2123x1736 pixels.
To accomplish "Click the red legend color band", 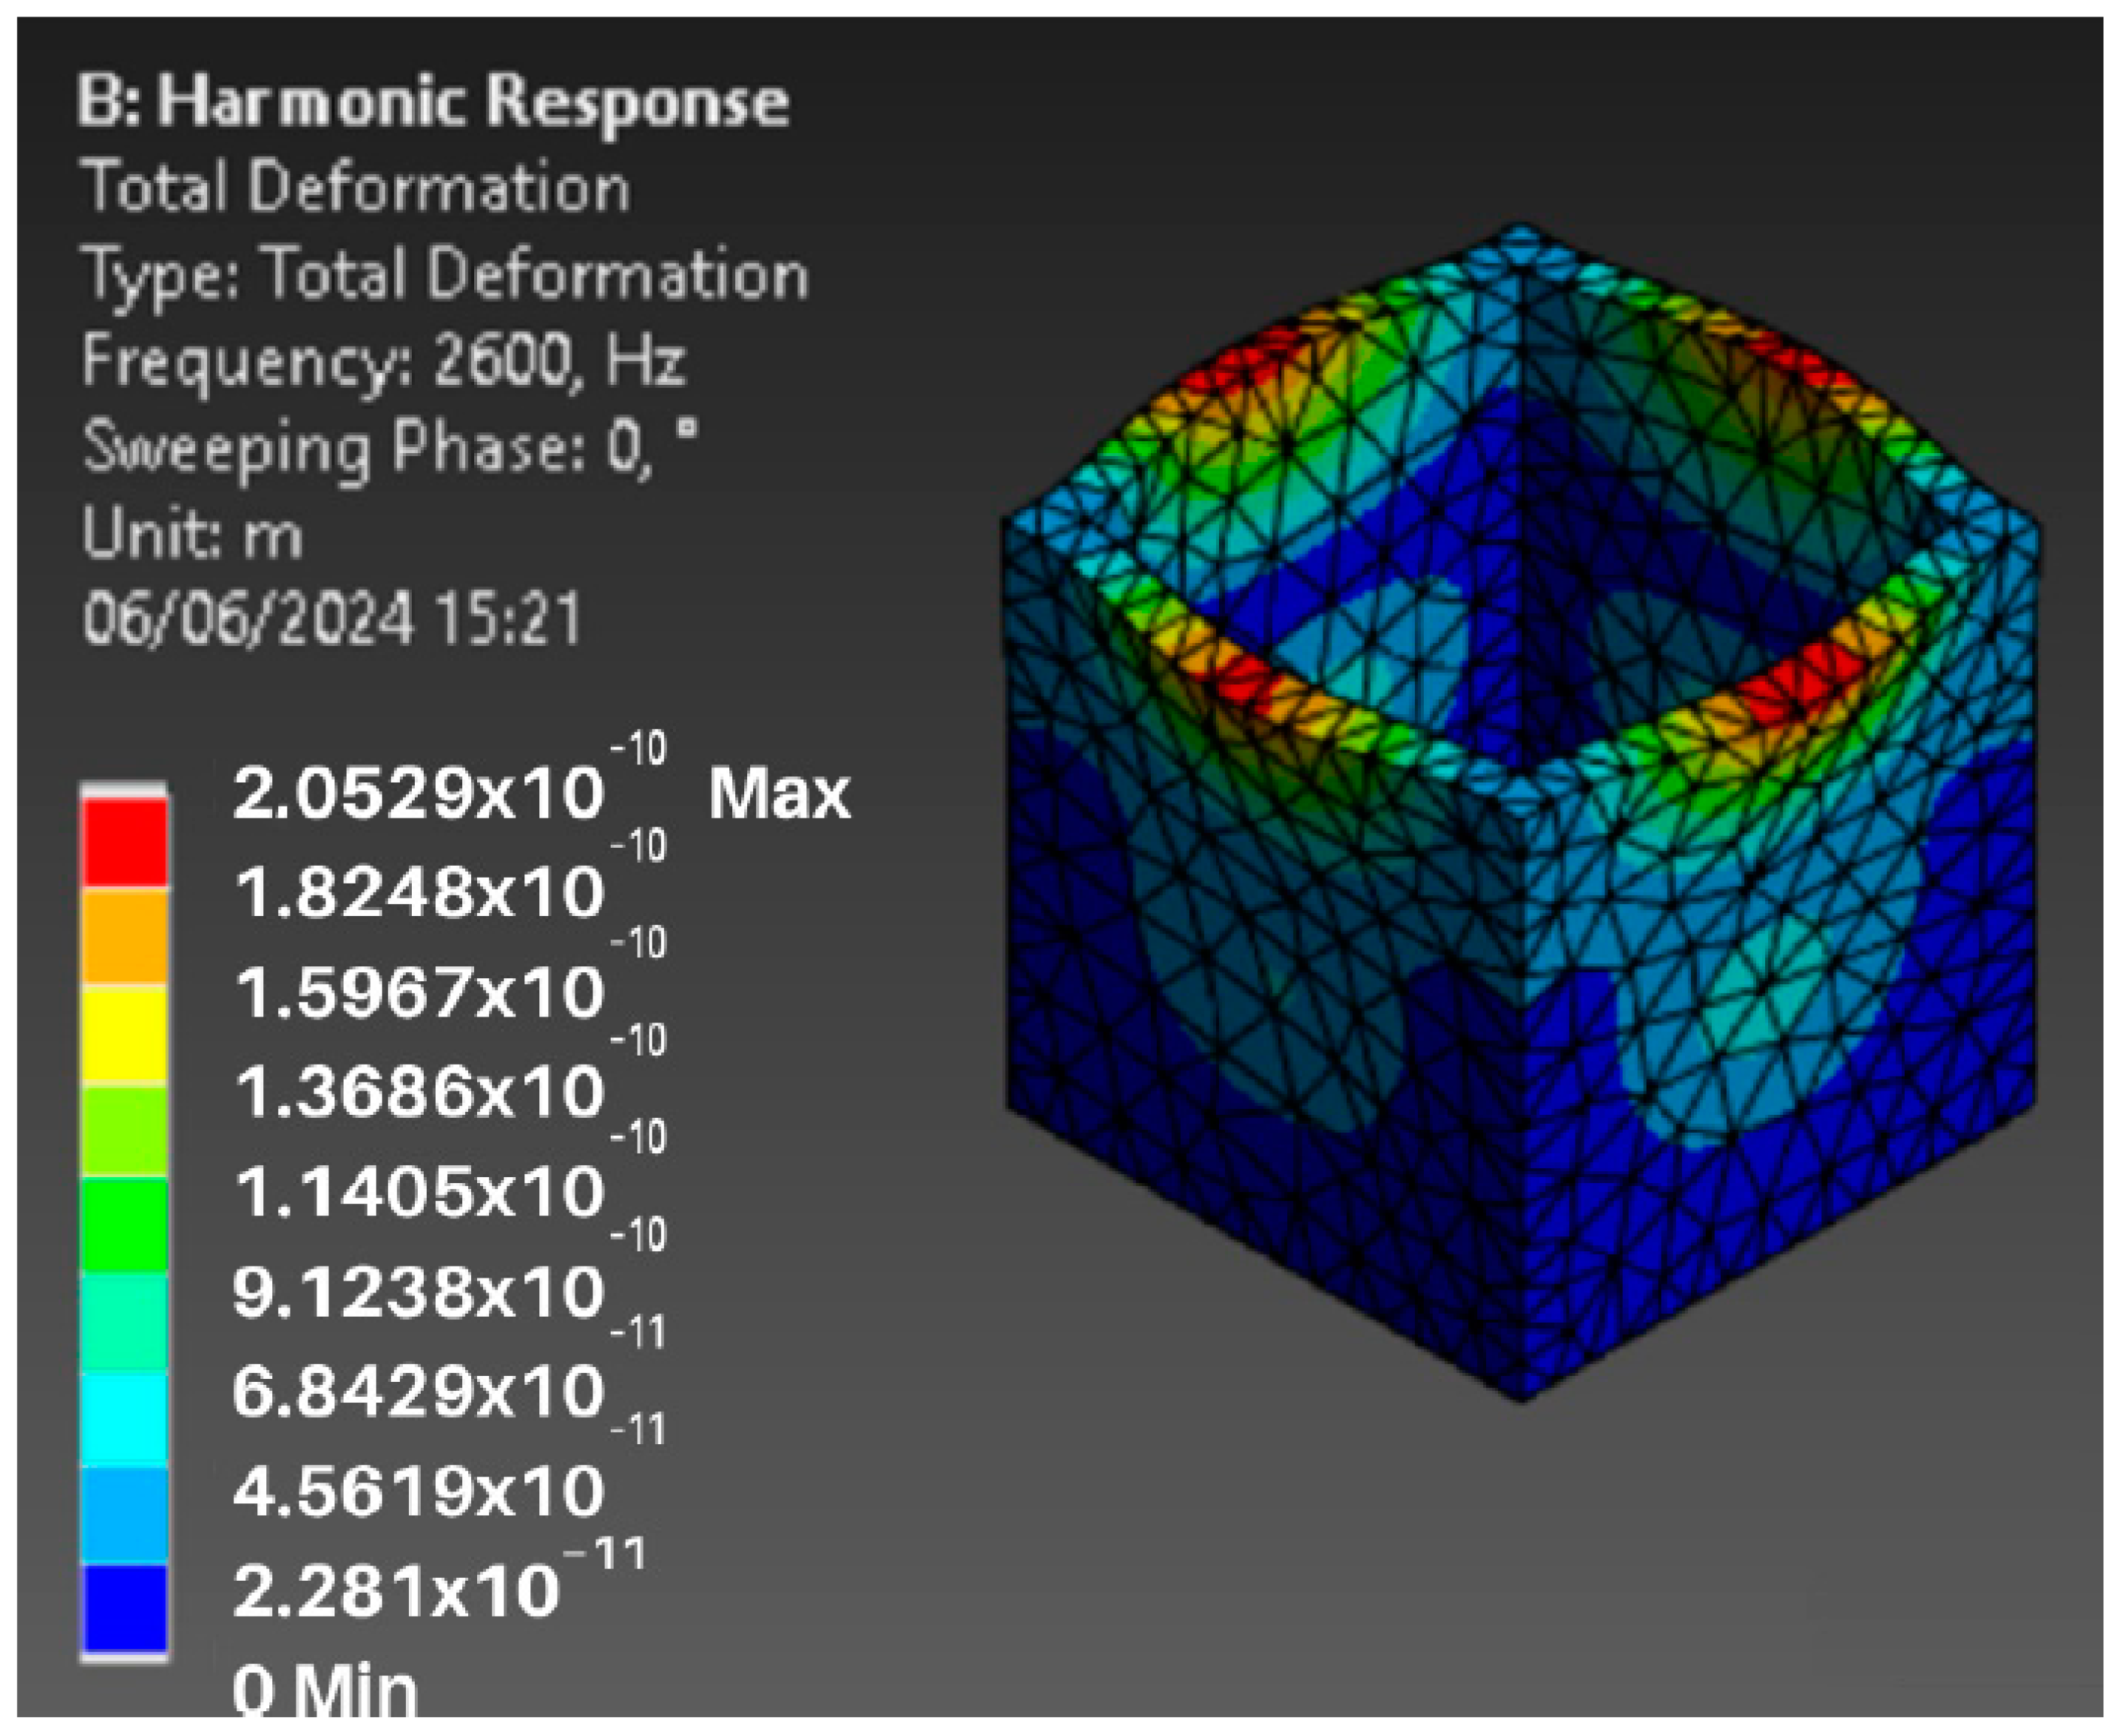I will pos(124,842).
